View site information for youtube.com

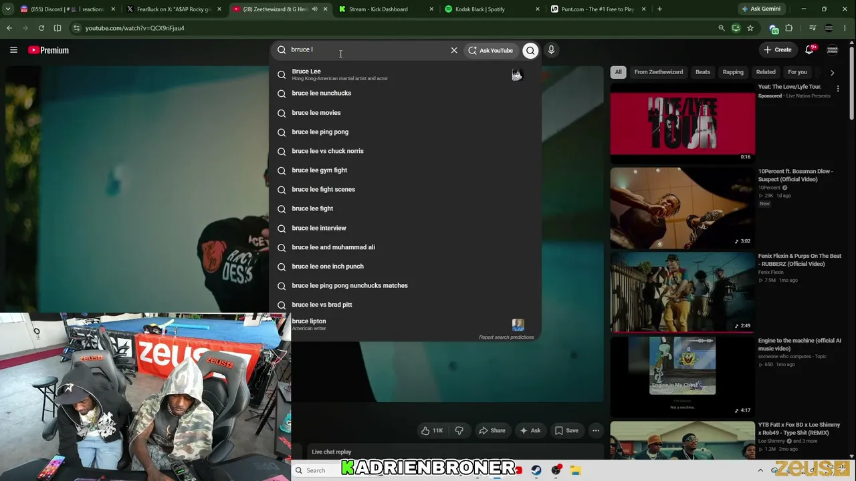pyautogui.click(x=76, y=28)
